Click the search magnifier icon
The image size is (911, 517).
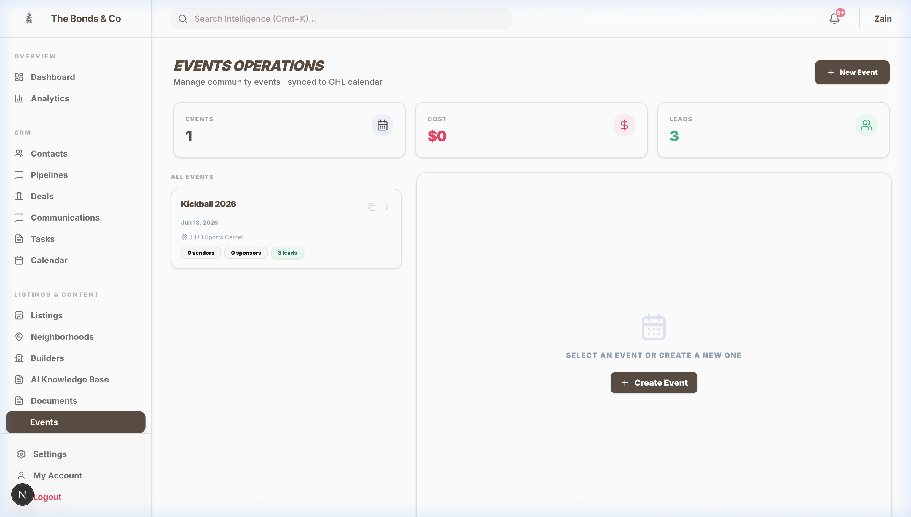[x=183, y=18]
